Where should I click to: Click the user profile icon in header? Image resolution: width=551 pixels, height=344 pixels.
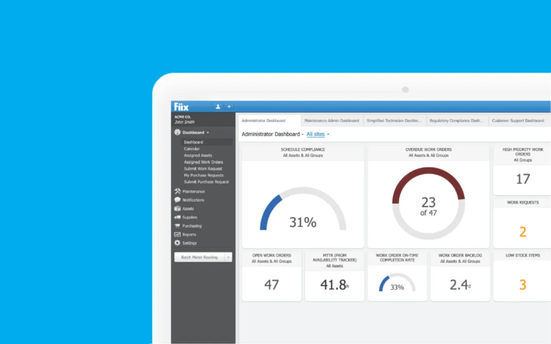[x=218, y=107]
